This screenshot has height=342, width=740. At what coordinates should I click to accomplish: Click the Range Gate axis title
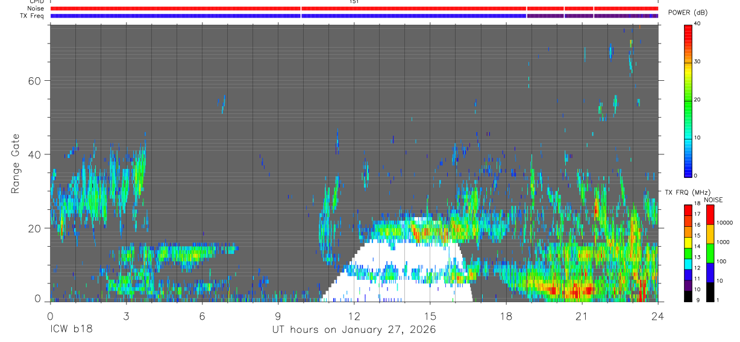coord(16,163)
